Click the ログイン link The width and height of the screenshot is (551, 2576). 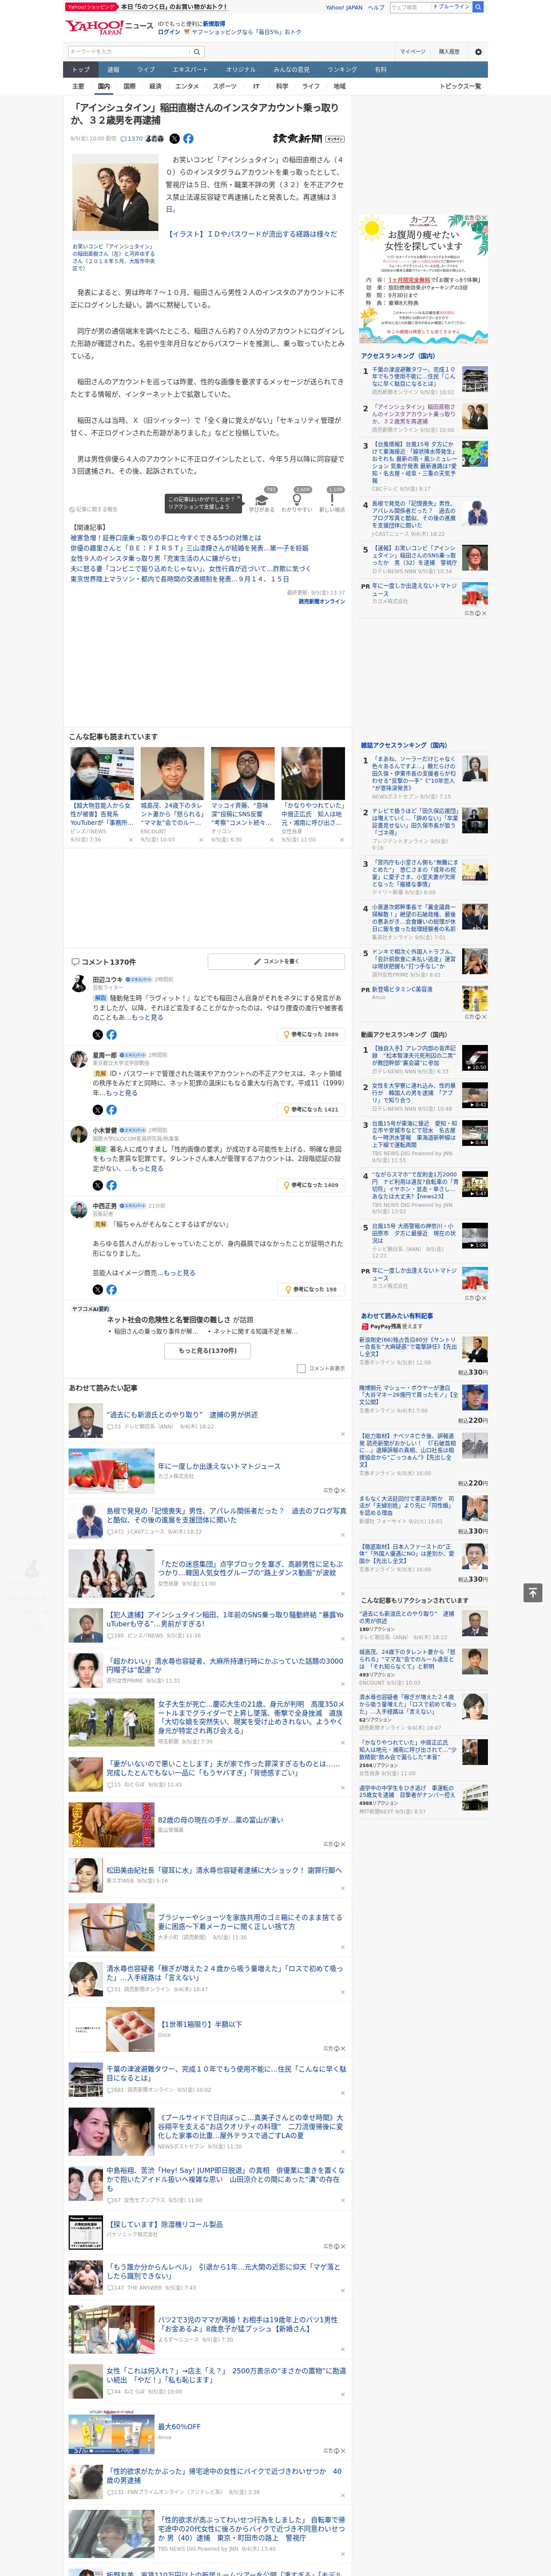coord(169,32)
